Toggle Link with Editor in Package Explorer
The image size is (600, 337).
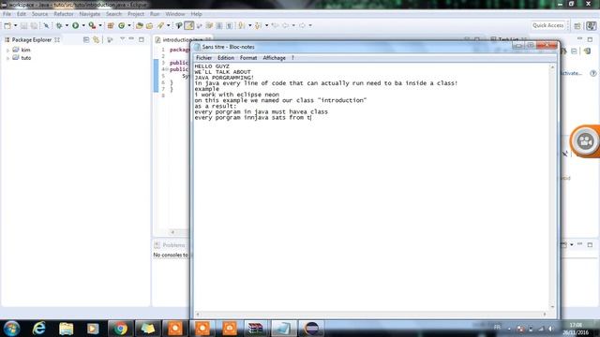[96, 39]
